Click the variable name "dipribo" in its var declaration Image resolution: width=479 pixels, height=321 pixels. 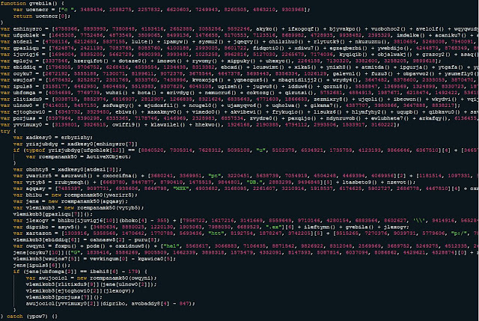coord(37,227)
